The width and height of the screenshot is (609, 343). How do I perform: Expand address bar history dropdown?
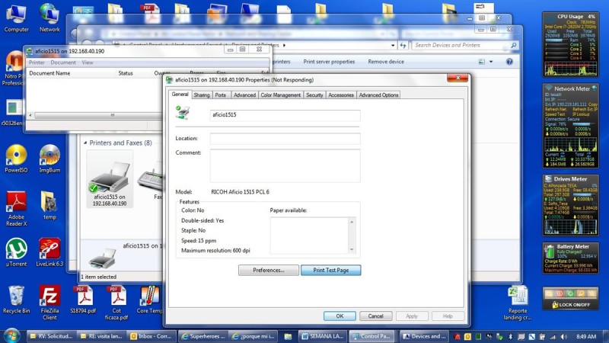(x=393, y=45)
